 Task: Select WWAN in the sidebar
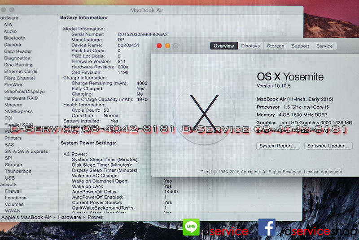[x=13, y=211]
